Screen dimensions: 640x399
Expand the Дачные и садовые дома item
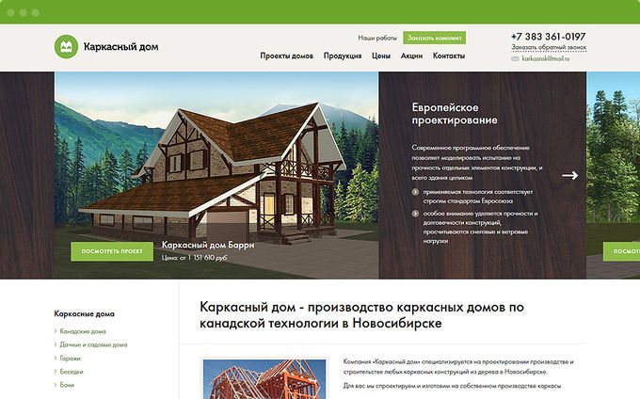[94, 344]
